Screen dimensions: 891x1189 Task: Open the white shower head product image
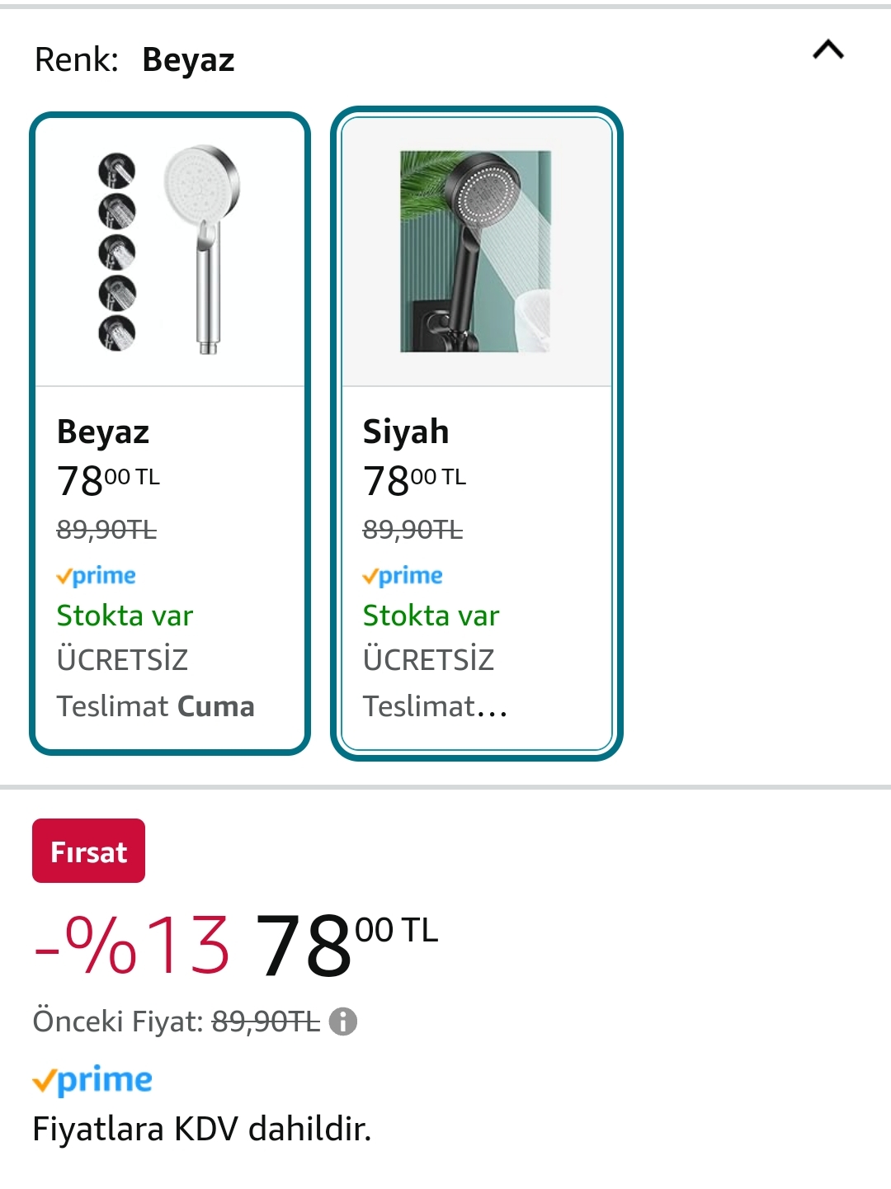coord(170,251)
